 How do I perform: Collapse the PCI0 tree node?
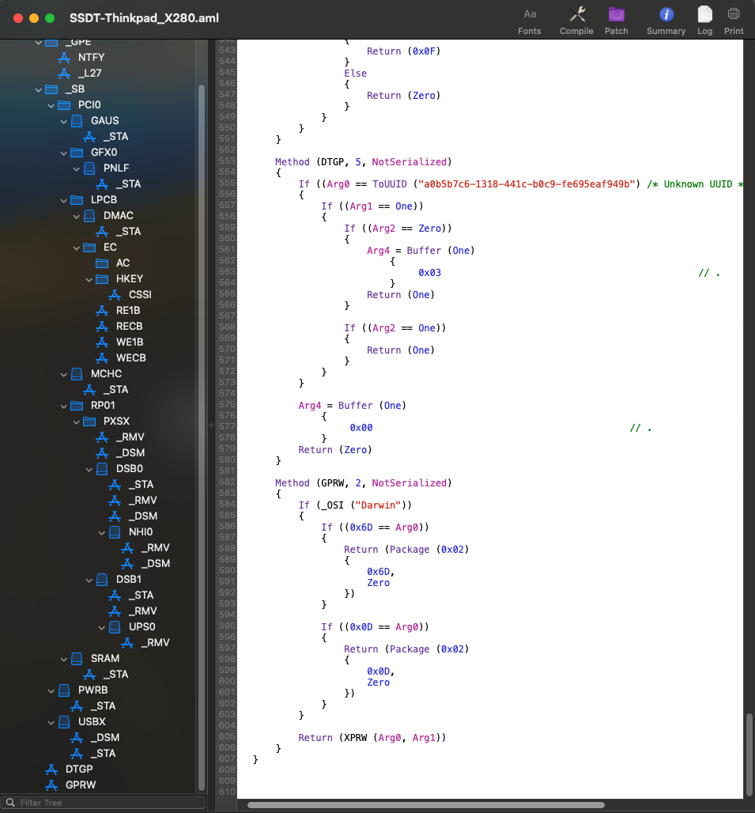point(51,106)
